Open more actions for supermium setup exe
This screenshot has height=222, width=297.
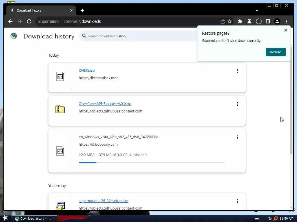click(x=237, y=201)
